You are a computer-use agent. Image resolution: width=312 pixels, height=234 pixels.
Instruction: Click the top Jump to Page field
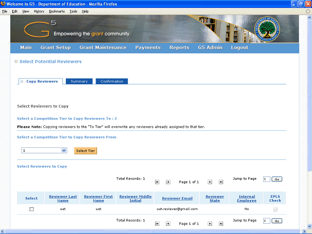pos(266,179)
